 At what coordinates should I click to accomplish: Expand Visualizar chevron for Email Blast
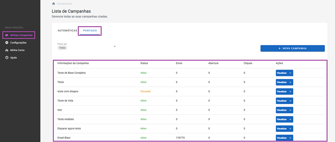pyautogui.click(x=290, y=138)
